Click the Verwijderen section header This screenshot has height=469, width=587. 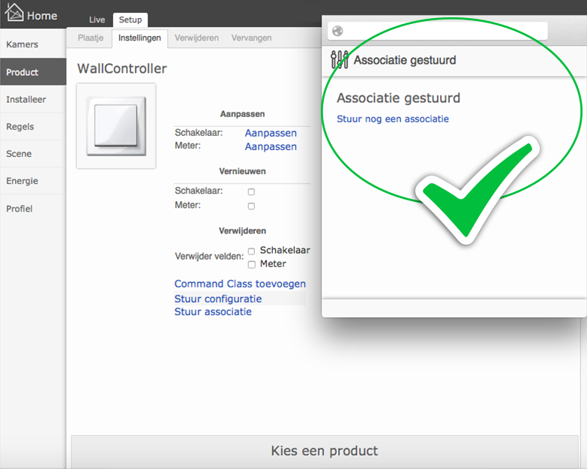click(242, 231)
